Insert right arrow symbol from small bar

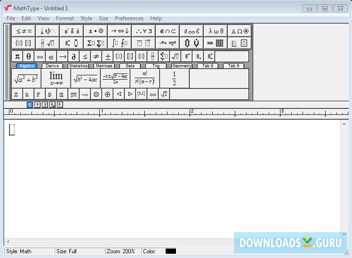(63, 56)
